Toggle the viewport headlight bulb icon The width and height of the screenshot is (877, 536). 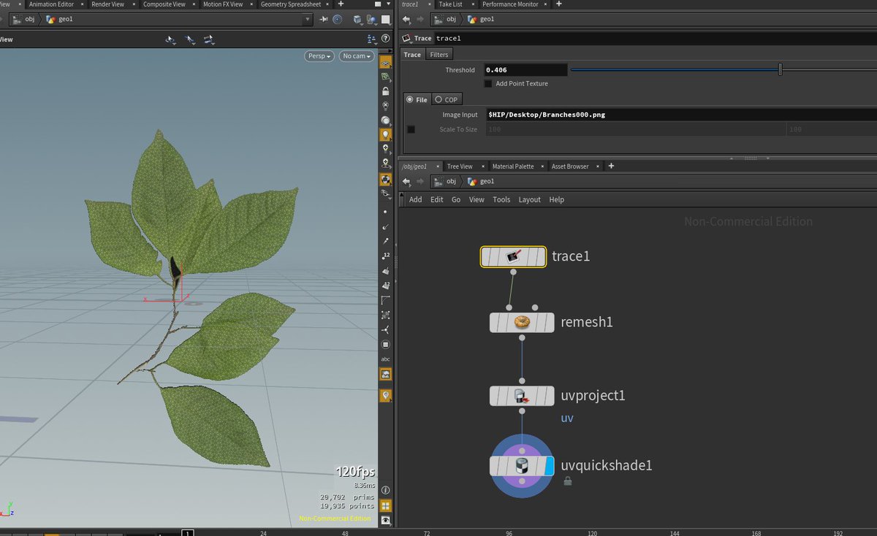tap(385, 134)
